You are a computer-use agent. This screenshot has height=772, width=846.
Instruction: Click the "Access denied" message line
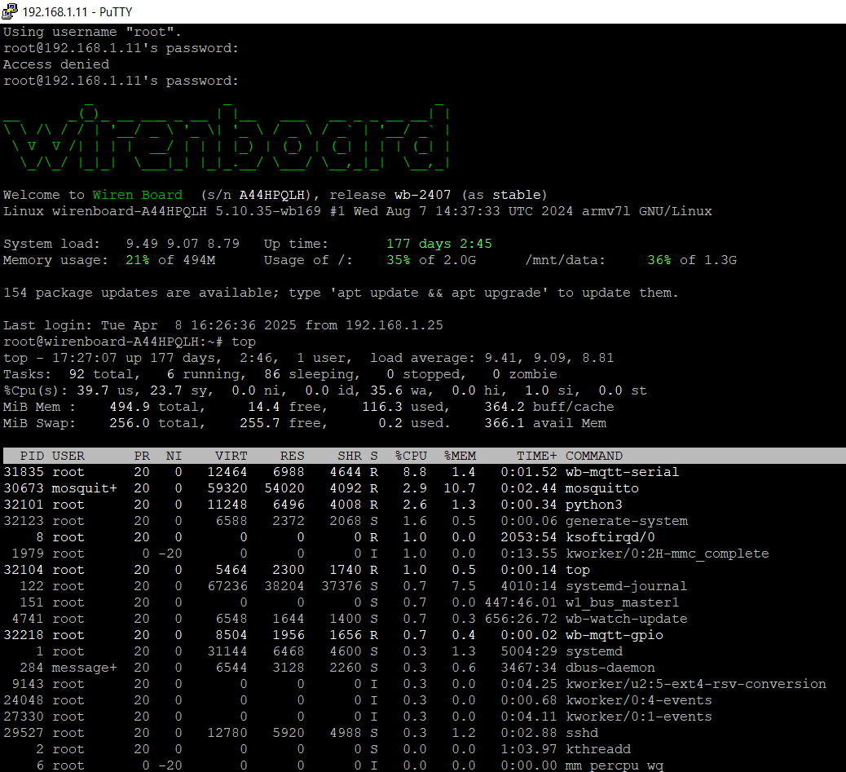(56, 64)
